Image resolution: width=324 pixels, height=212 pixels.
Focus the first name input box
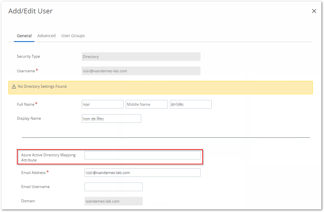102,104
